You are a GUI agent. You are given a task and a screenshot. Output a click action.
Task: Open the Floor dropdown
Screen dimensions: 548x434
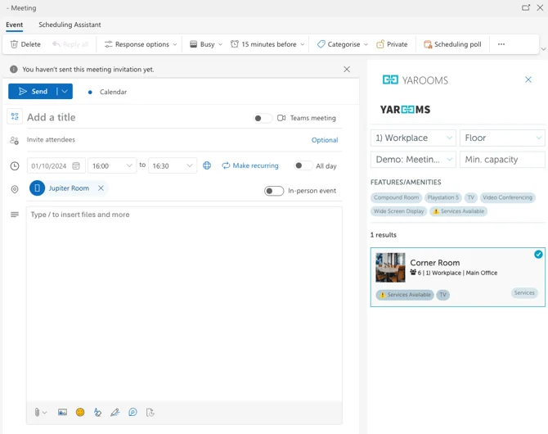coord(502,138)
